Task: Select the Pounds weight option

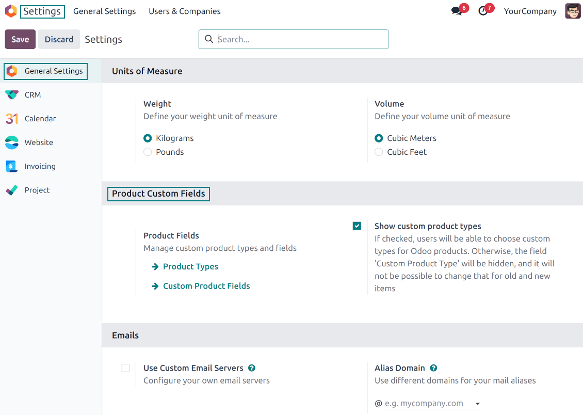Action: (148, 152)
